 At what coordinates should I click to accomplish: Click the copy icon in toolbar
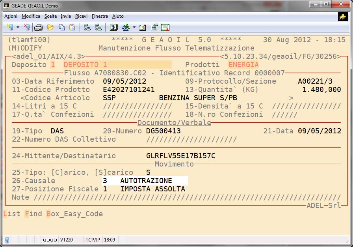coord(62,27)
